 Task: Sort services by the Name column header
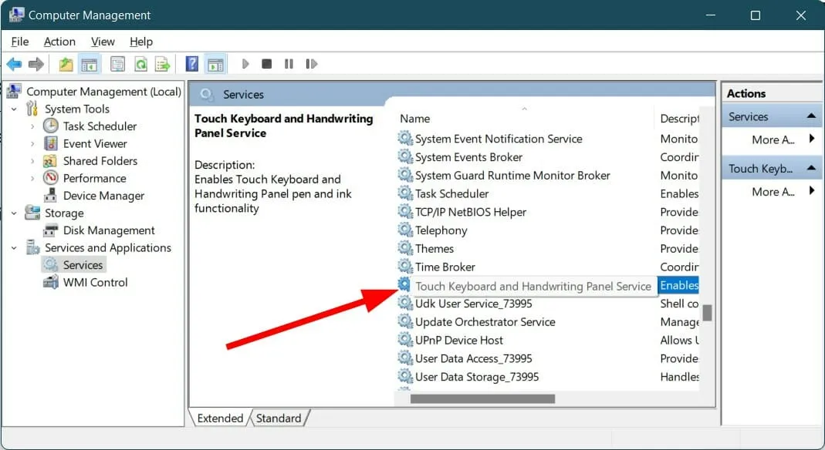[463, 119]
